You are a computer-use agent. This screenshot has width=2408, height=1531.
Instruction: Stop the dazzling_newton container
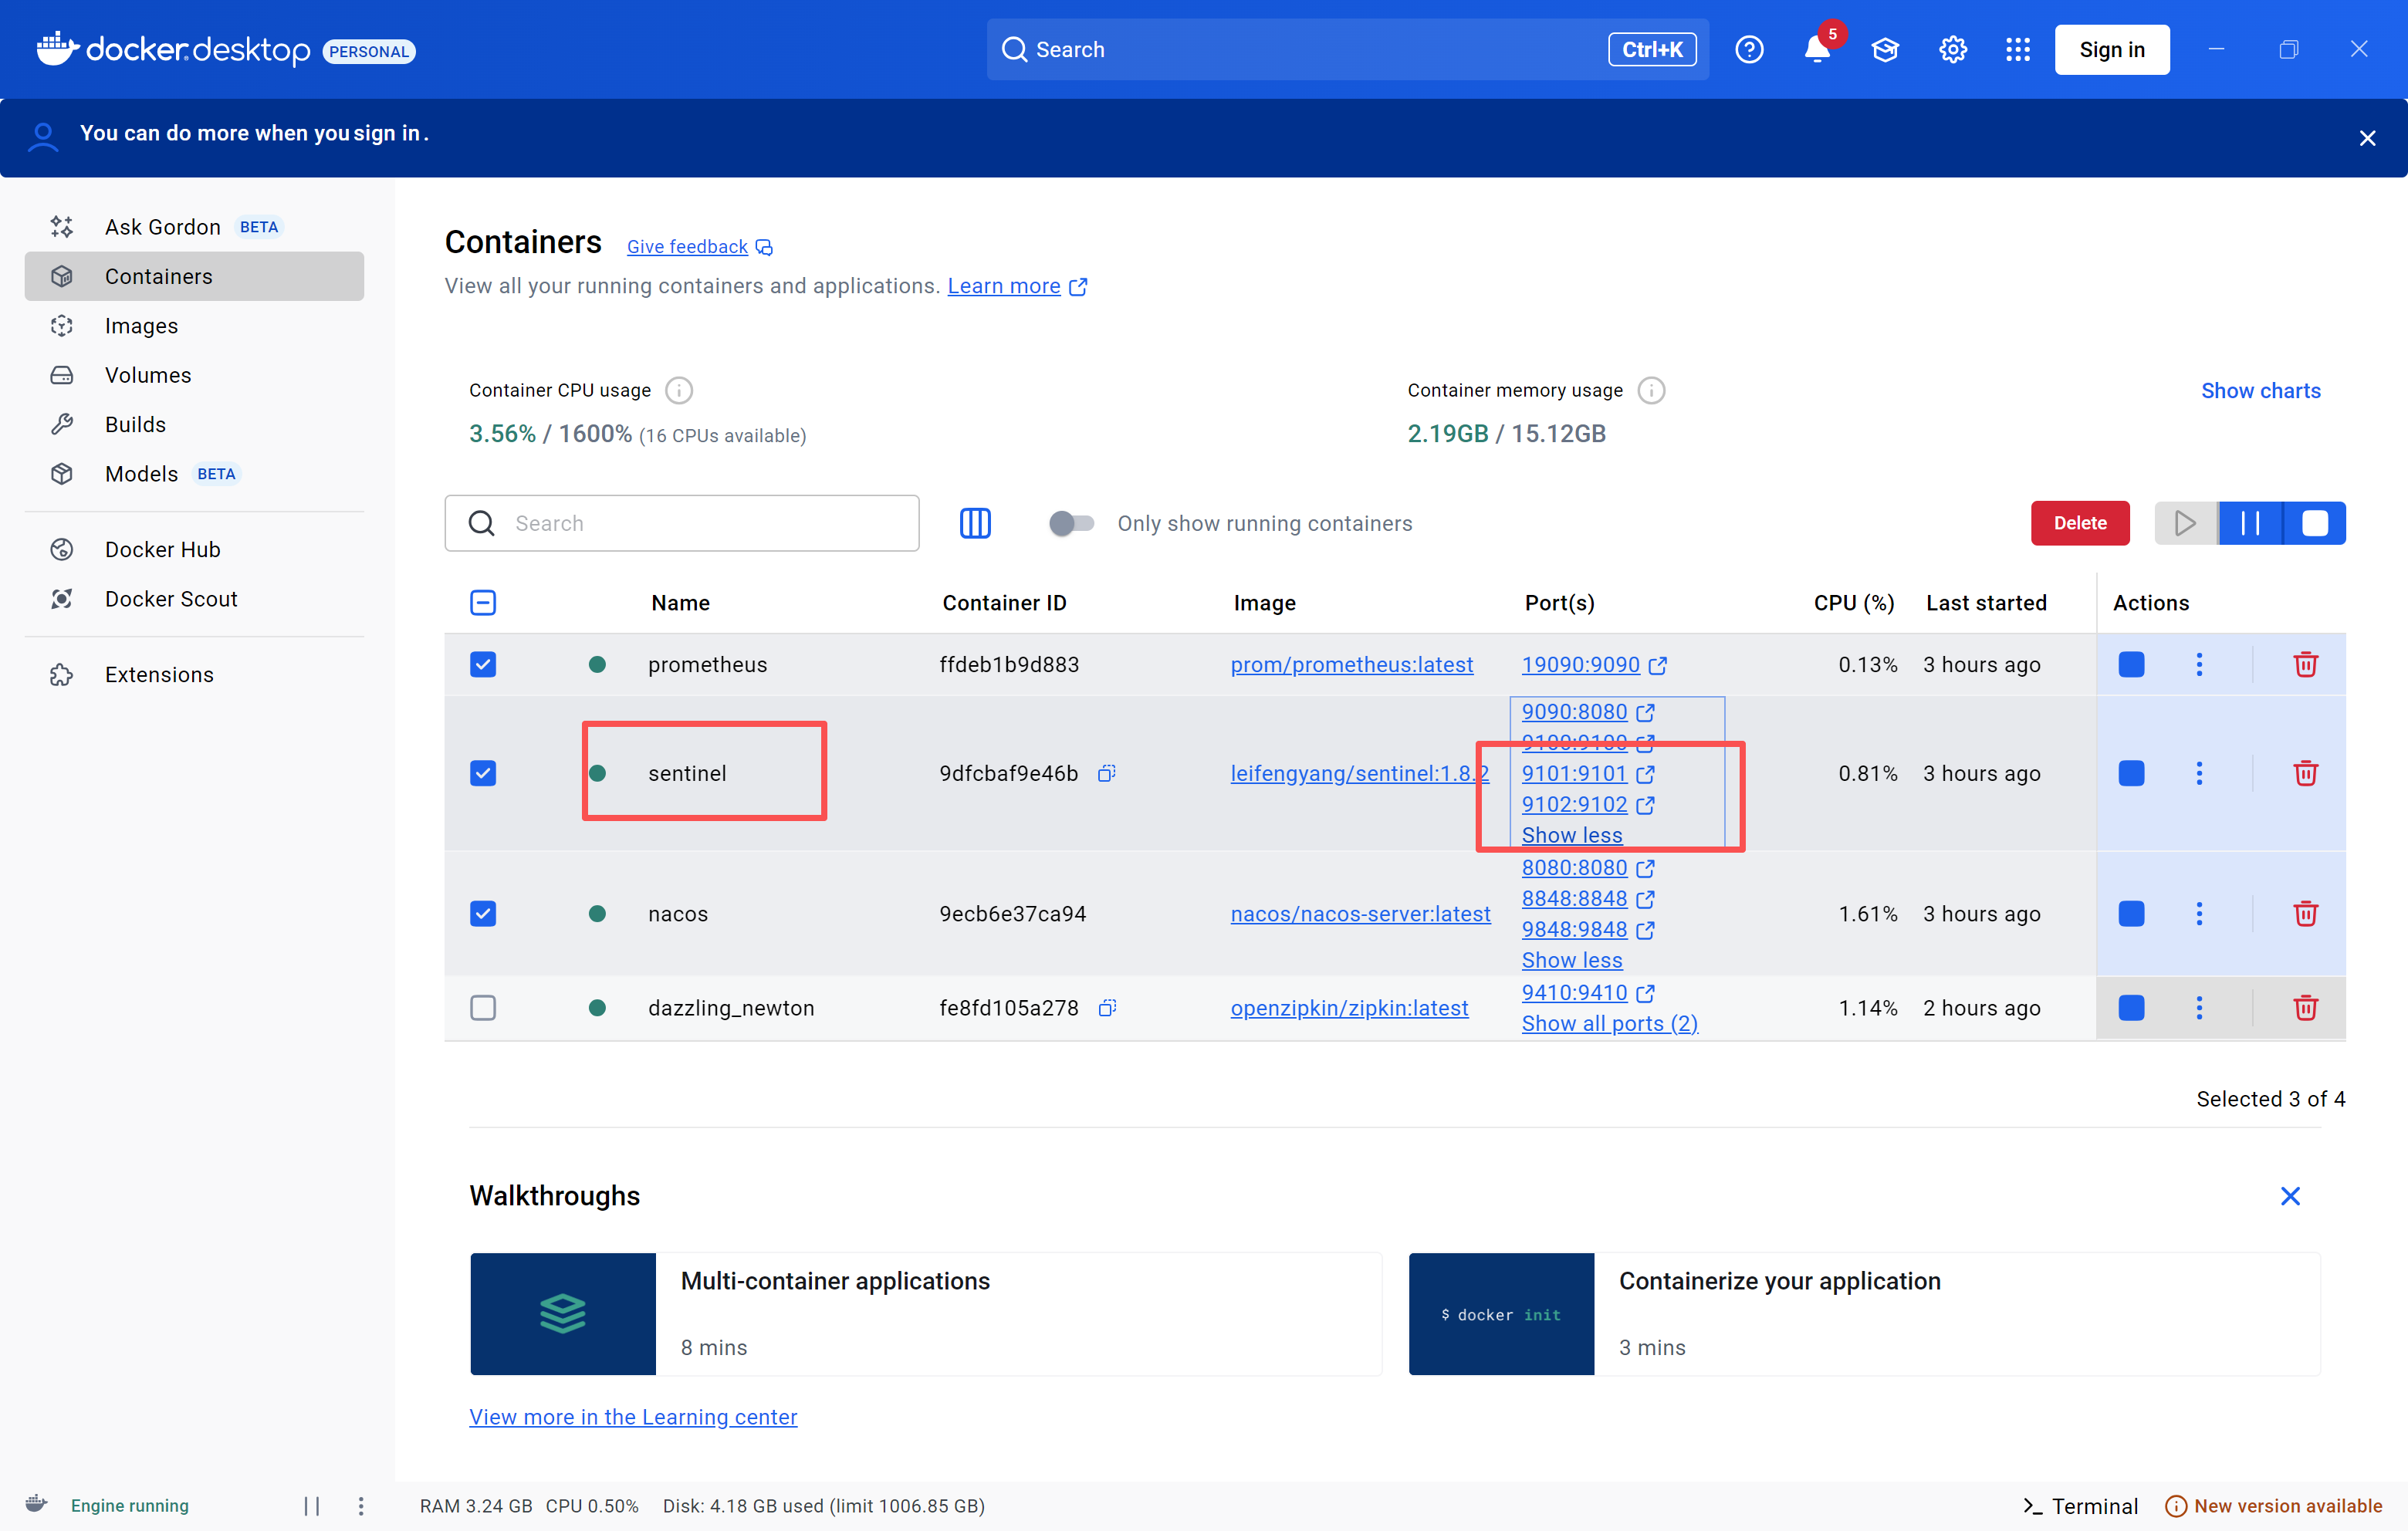(2131, 1008)
